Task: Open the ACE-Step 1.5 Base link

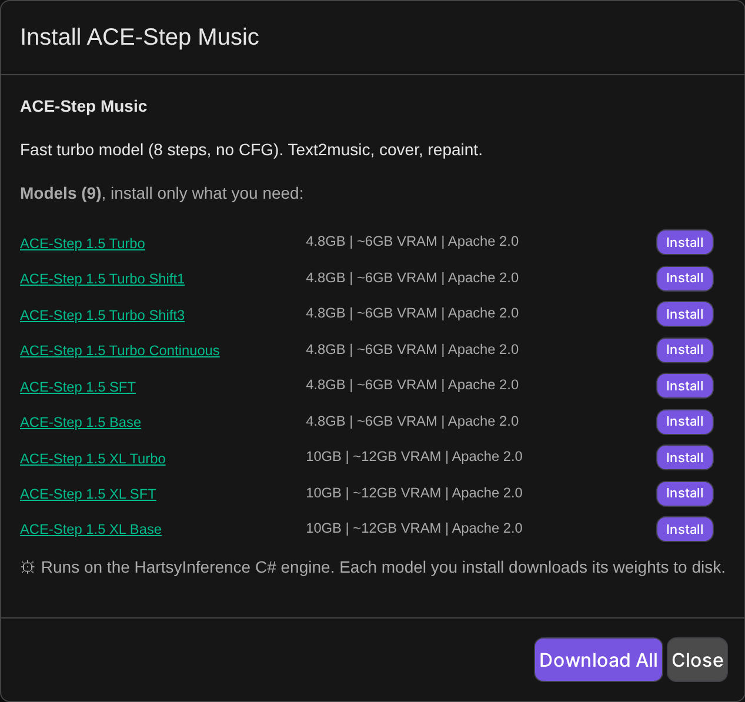Action: click(x=81, y=422)
